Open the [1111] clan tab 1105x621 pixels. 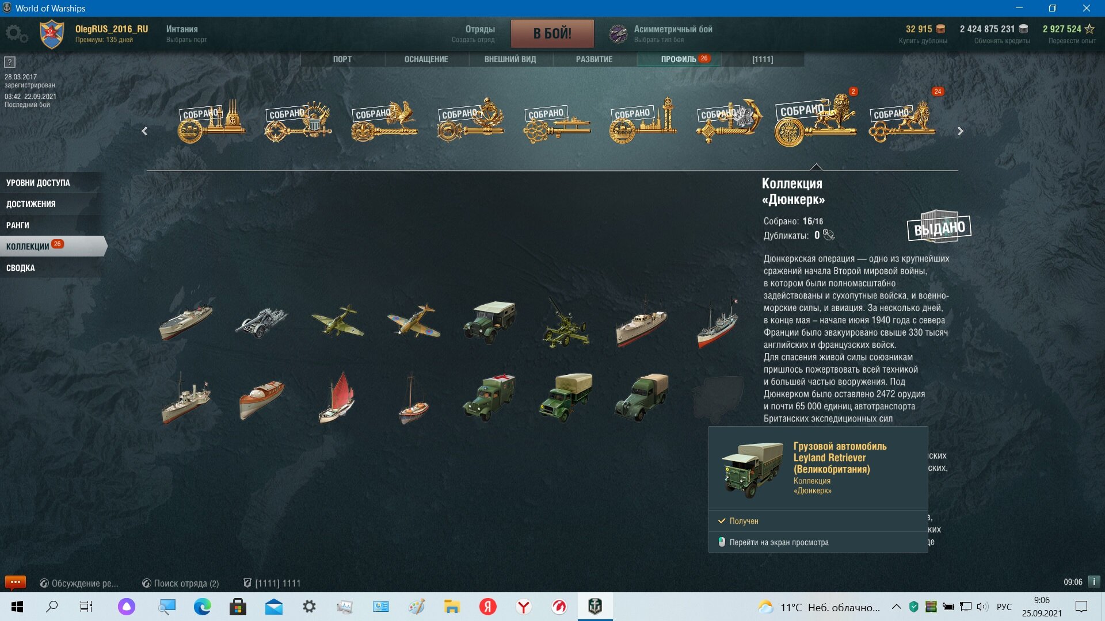click(x=763, y=59)
